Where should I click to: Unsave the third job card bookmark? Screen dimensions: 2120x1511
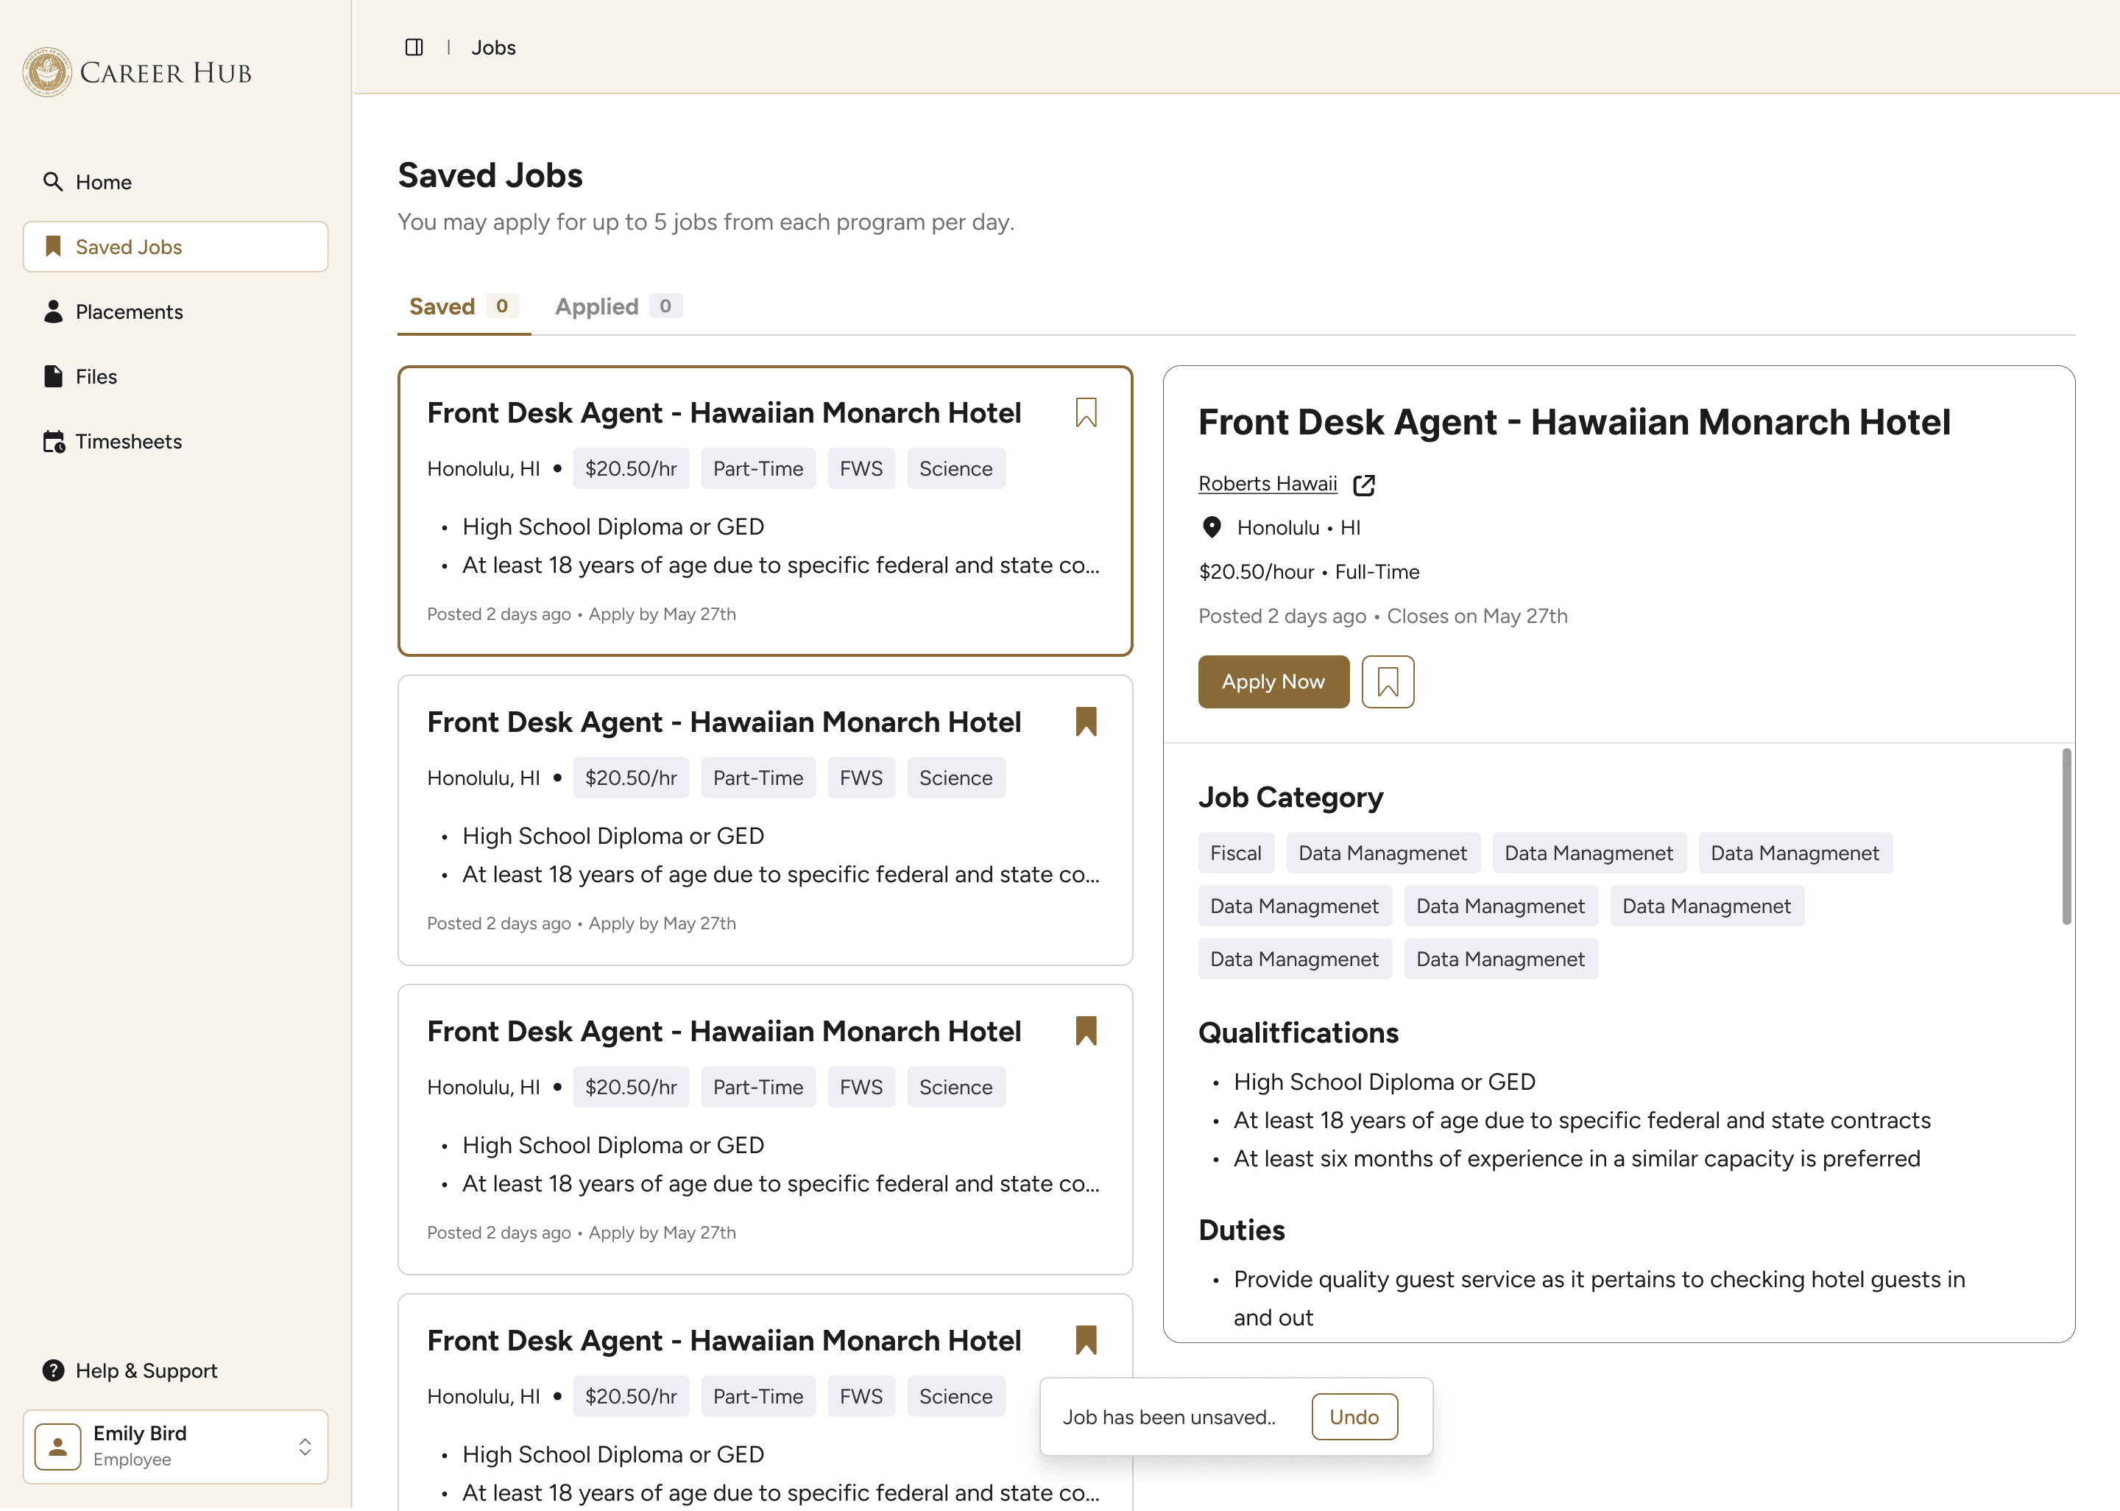pos(1085,1031)
